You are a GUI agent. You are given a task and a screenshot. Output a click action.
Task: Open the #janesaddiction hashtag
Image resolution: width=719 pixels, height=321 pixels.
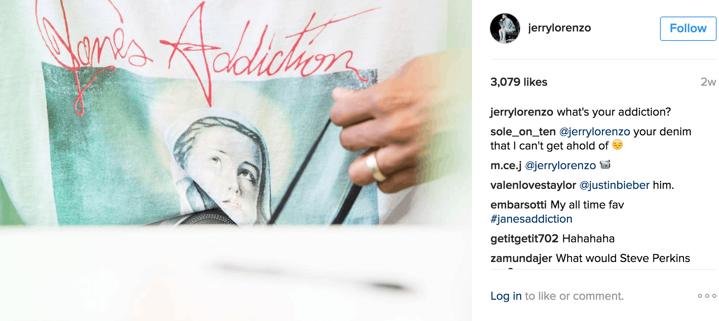coord(531,219)
